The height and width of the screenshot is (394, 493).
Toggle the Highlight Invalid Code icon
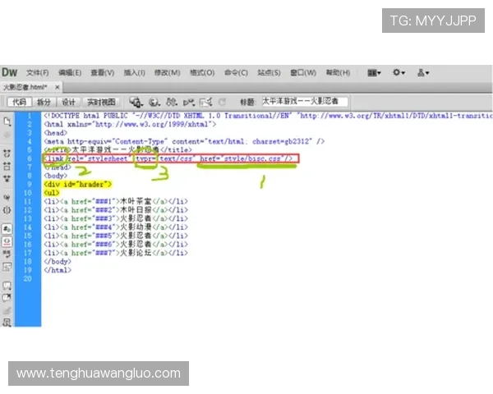tap(7, 241)
